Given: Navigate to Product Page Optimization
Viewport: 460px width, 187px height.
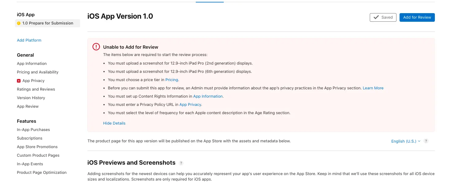Looking at the screenshot, I should tap(42, 173).
